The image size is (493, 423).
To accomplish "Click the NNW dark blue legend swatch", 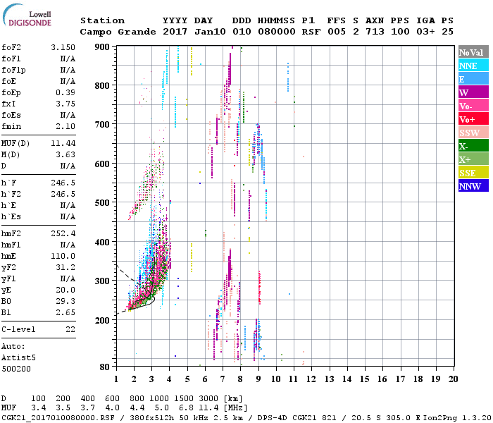I will (473, 185).
